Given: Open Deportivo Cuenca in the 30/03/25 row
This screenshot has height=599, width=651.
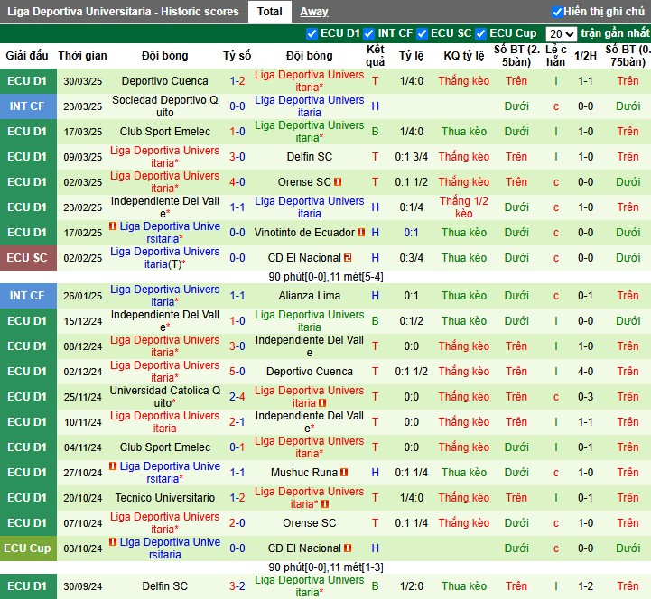Looking at the screenshot, I should (x=165, y=81).
